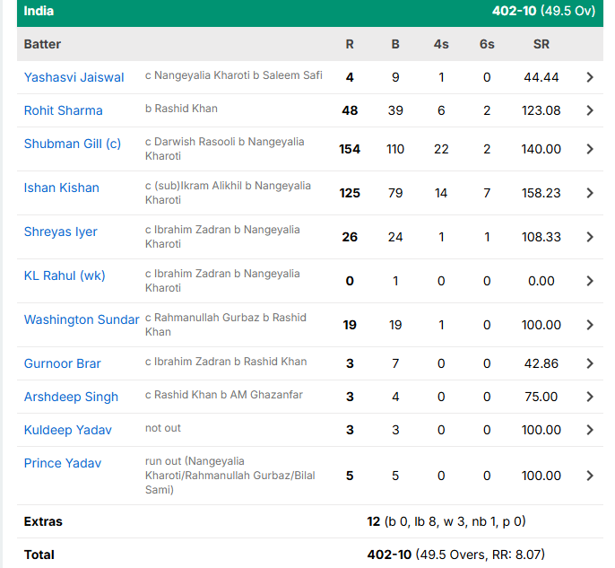The height and width of the screenshot is (568, 615).
Task: Click Shubman Gill's 22 fours value
Action: pyautogui.click(x=441, y=149)
